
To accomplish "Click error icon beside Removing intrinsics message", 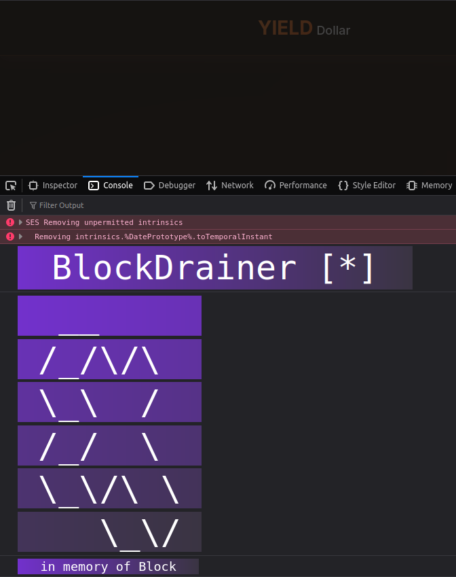I will coord(10,237).
